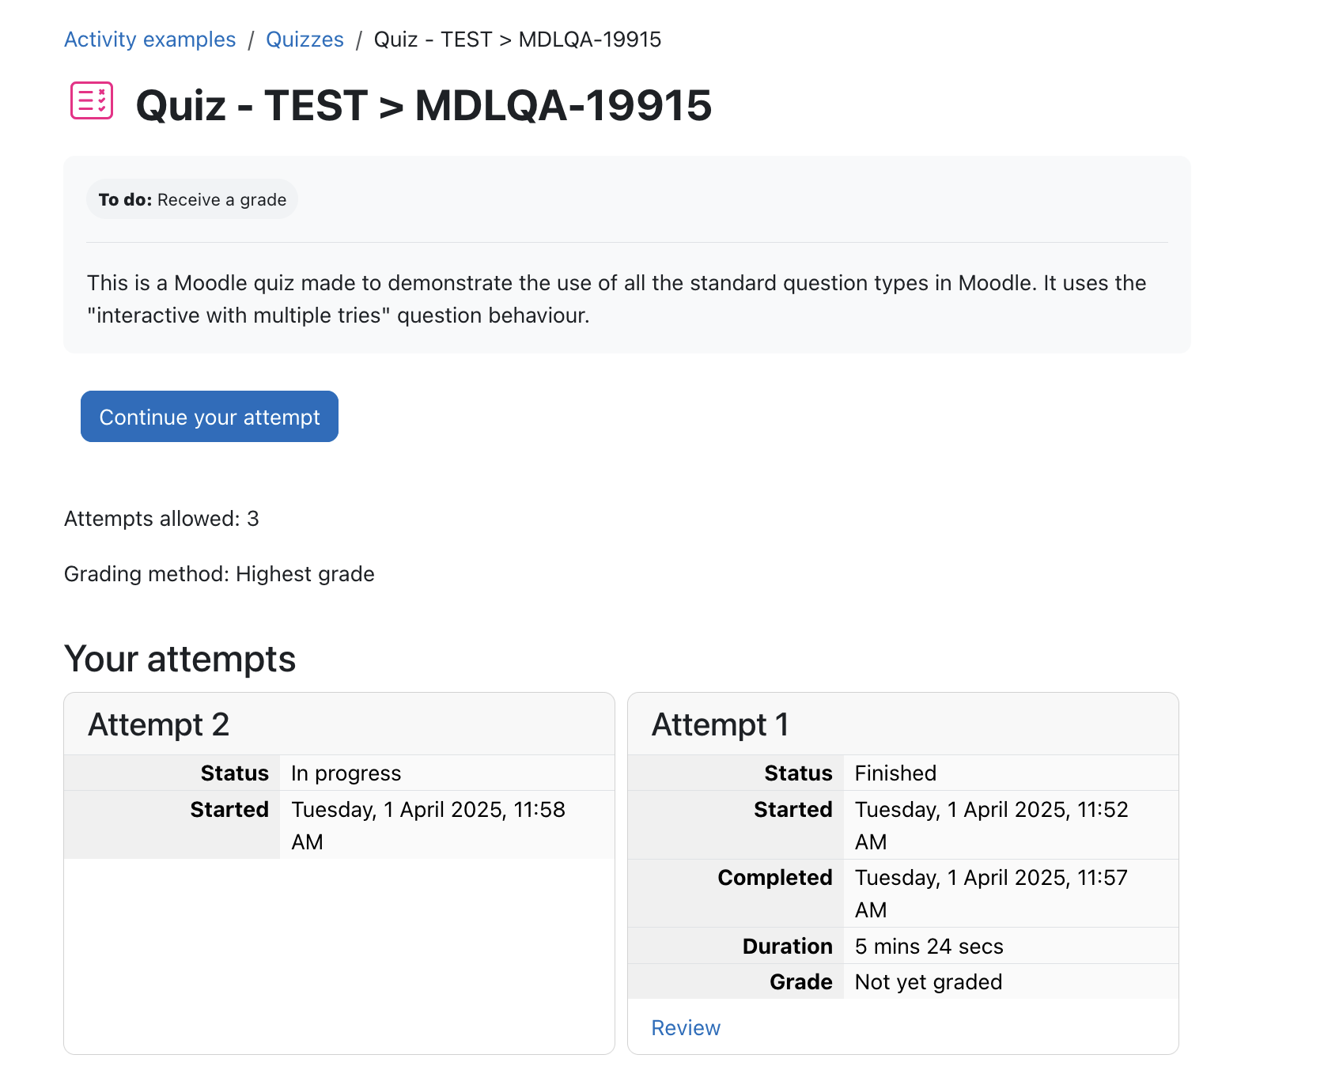1343x1085 pixels.
Task: Click Attempt 2 started time 11:58 AM
Action: pyautogui.click(x=428, y=826)
